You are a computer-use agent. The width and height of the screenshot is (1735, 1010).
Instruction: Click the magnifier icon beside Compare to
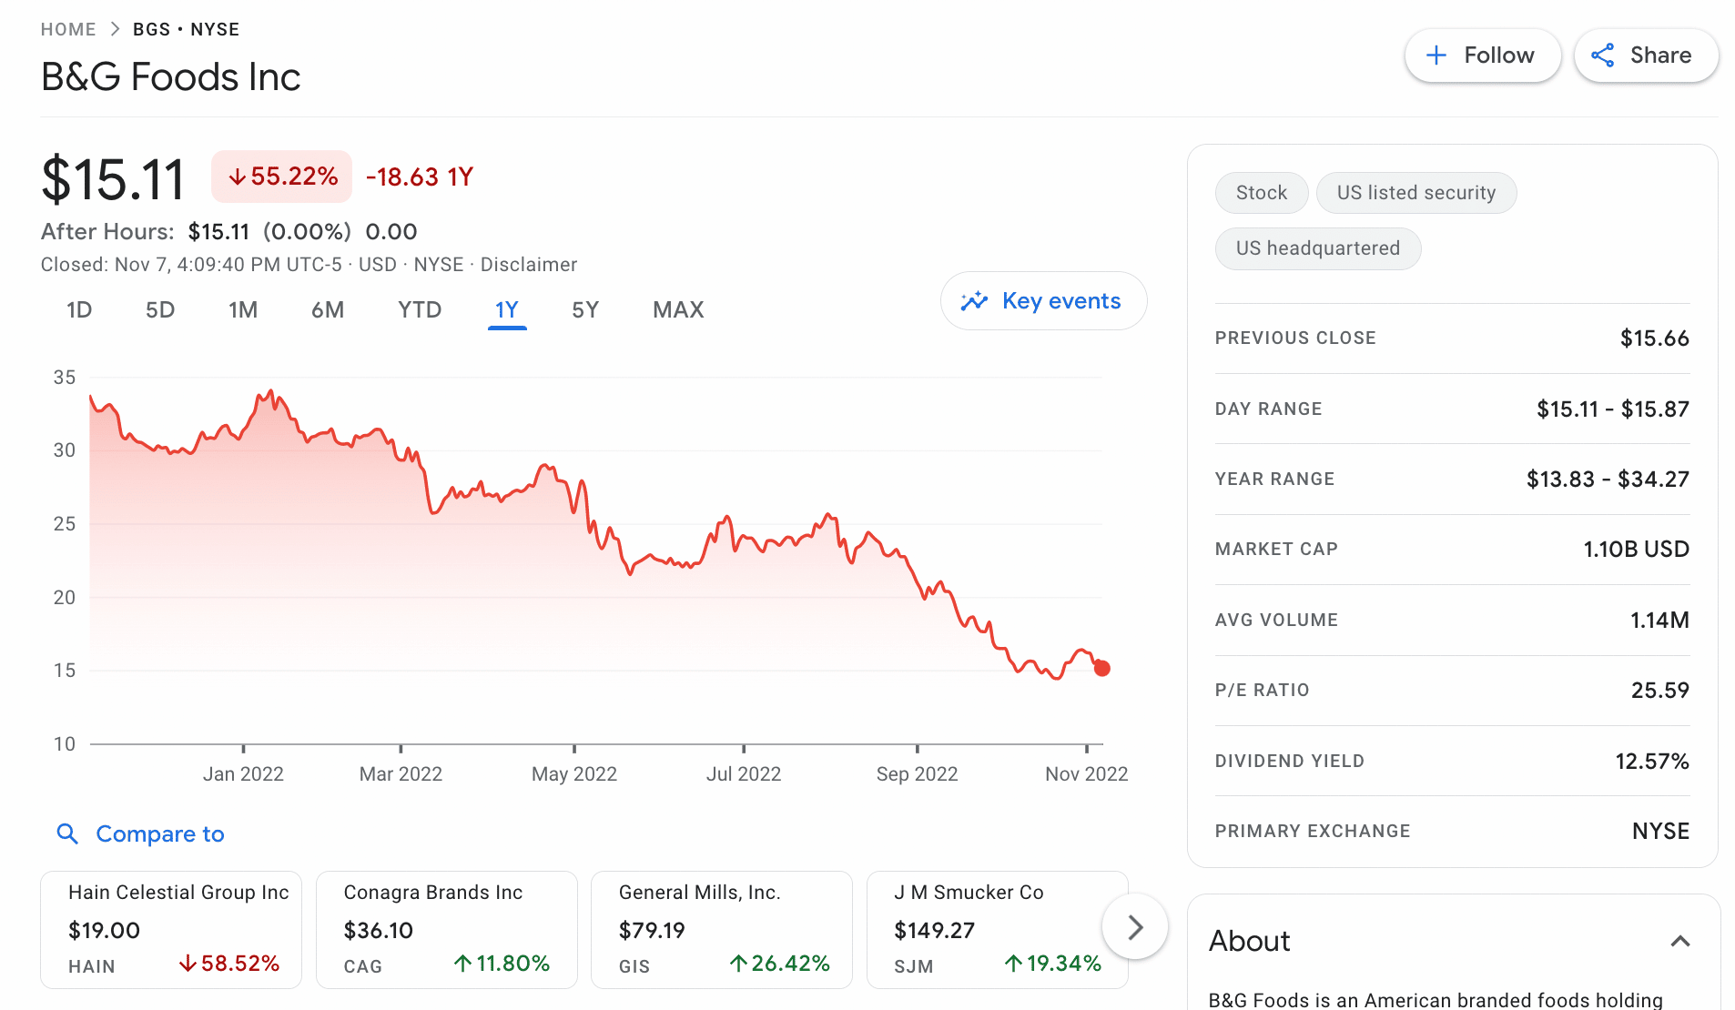[67, 833]
